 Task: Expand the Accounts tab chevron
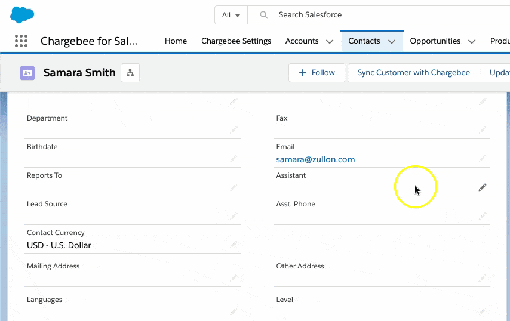(x=330, y=42)
